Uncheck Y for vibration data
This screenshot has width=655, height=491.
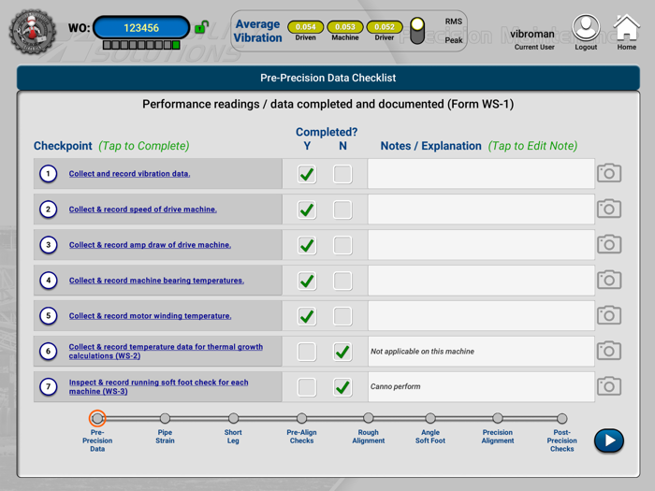click(307, 174)
